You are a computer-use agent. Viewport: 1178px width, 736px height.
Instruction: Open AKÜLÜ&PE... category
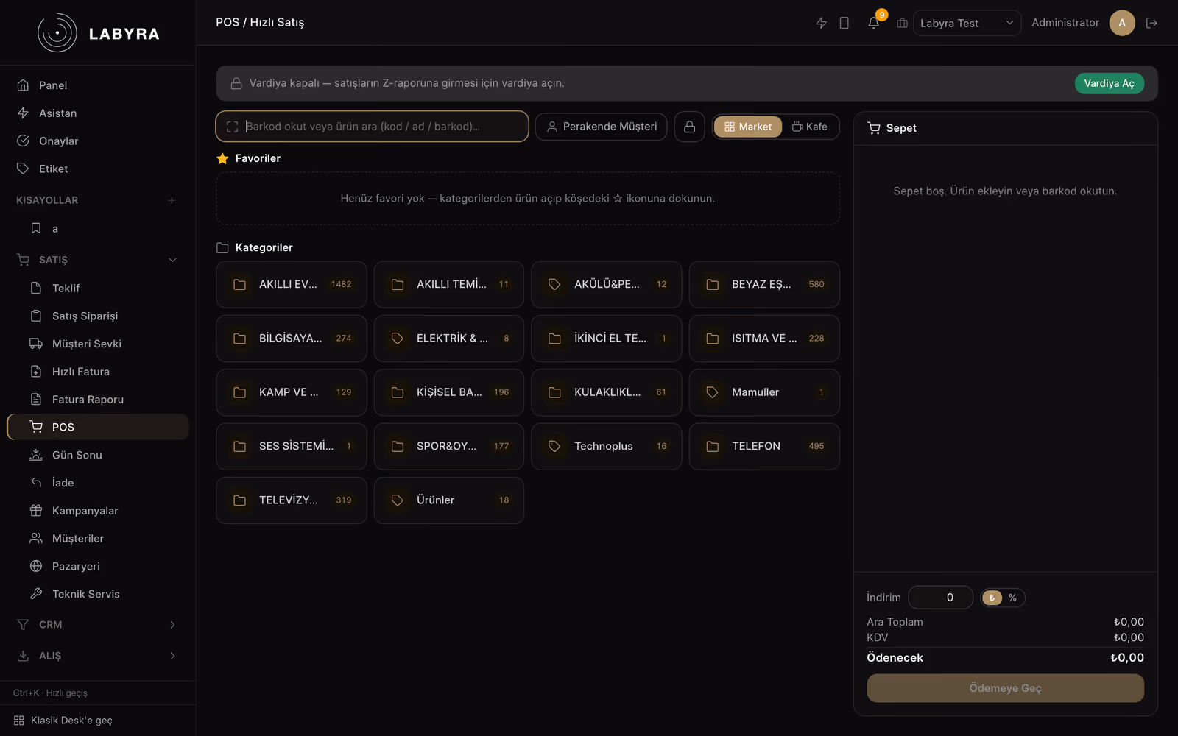click(607, 284)
